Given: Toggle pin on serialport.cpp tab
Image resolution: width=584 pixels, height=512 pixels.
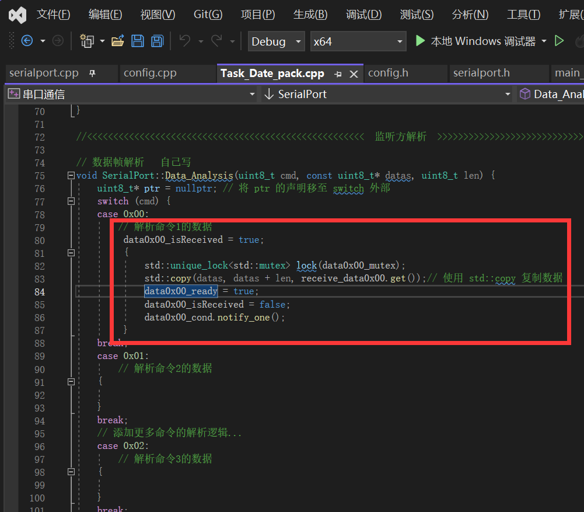Looking at the screenshot, I should coord(92,73).
